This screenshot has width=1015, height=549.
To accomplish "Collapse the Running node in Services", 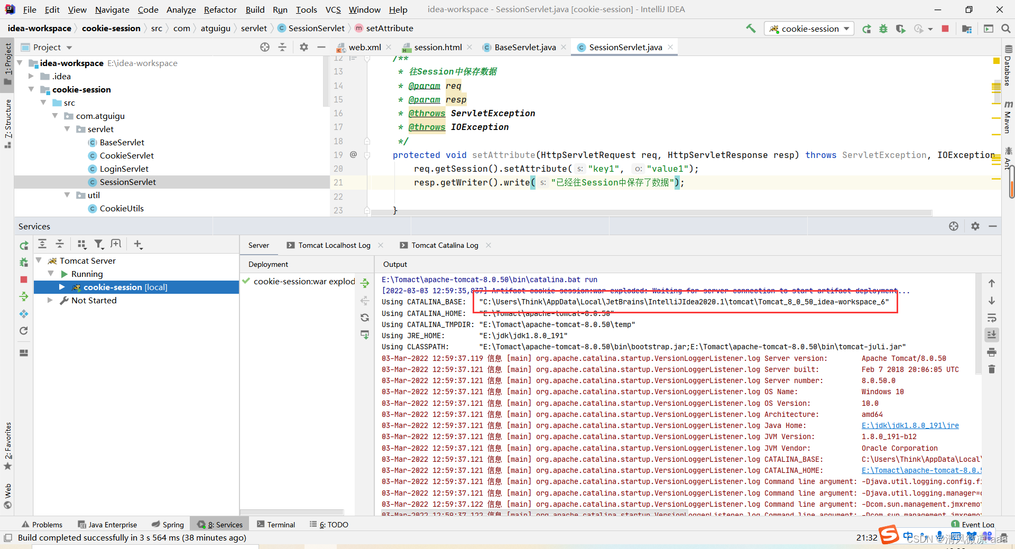I will 51,273.
